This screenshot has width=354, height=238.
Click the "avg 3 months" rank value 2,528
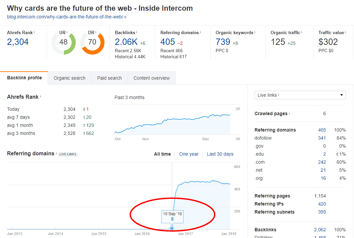(69, 133)
